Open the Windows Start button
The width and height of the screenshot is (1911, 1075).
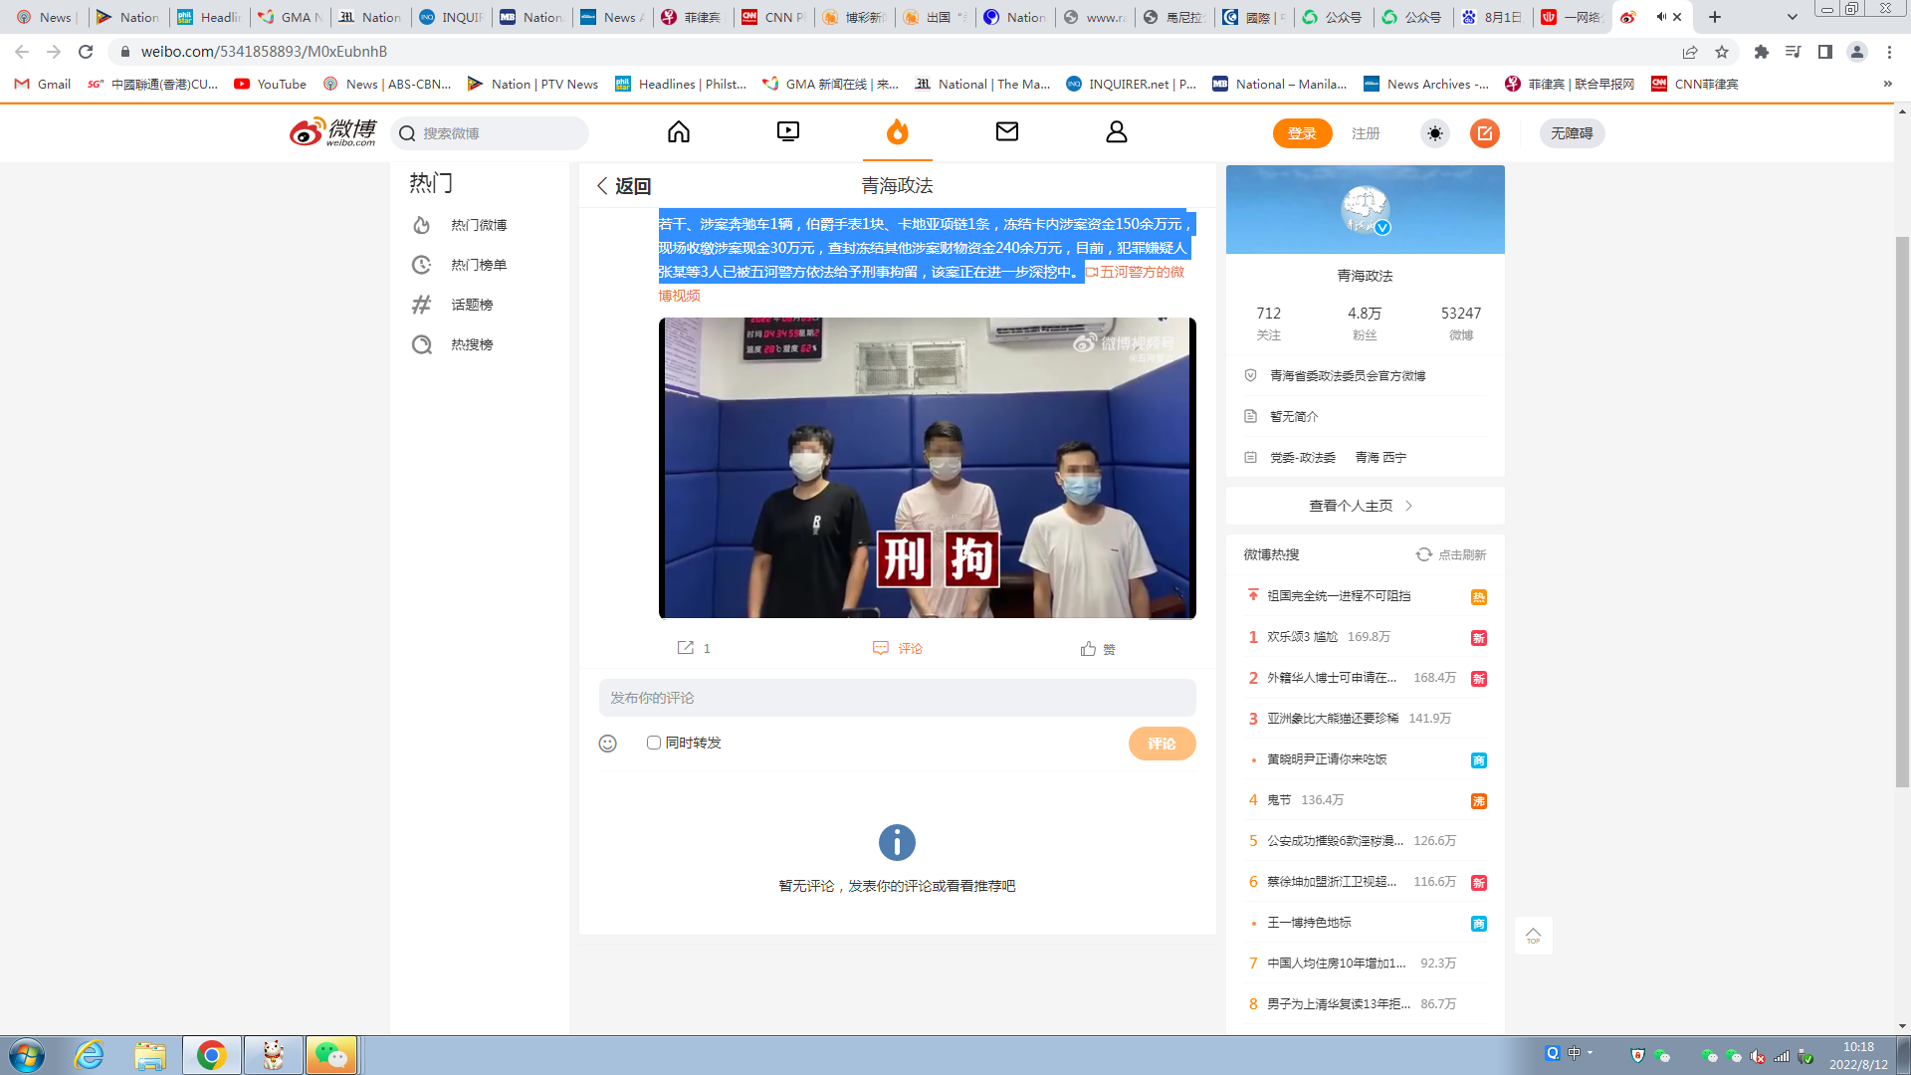pos(27,1055)
